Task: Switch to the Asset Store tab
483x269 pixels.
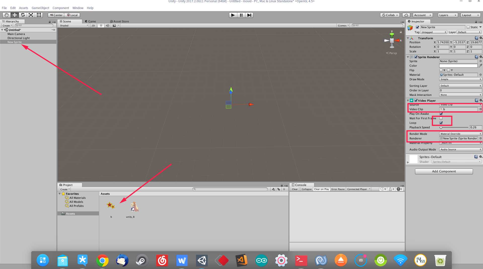Action: click(x=120, y=21)
